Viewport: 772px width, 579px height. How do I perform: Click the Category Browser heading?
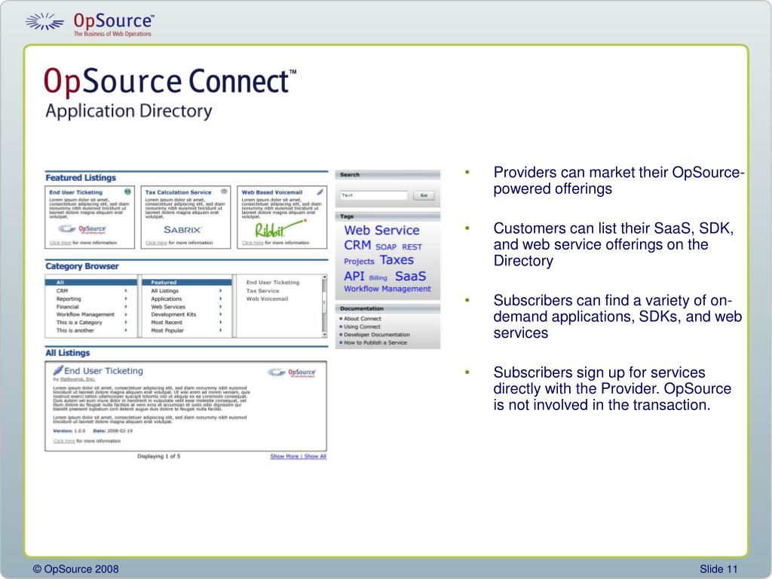coord(82,266)
